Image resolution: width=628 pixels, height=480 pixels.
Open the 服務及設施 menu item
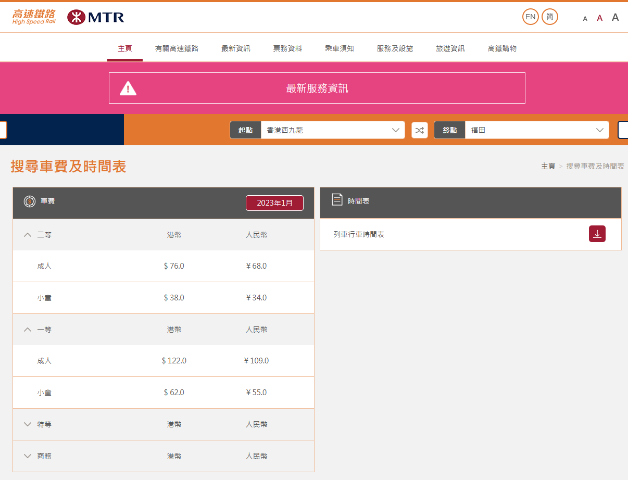pyautogui.click(x=395, y=48)
